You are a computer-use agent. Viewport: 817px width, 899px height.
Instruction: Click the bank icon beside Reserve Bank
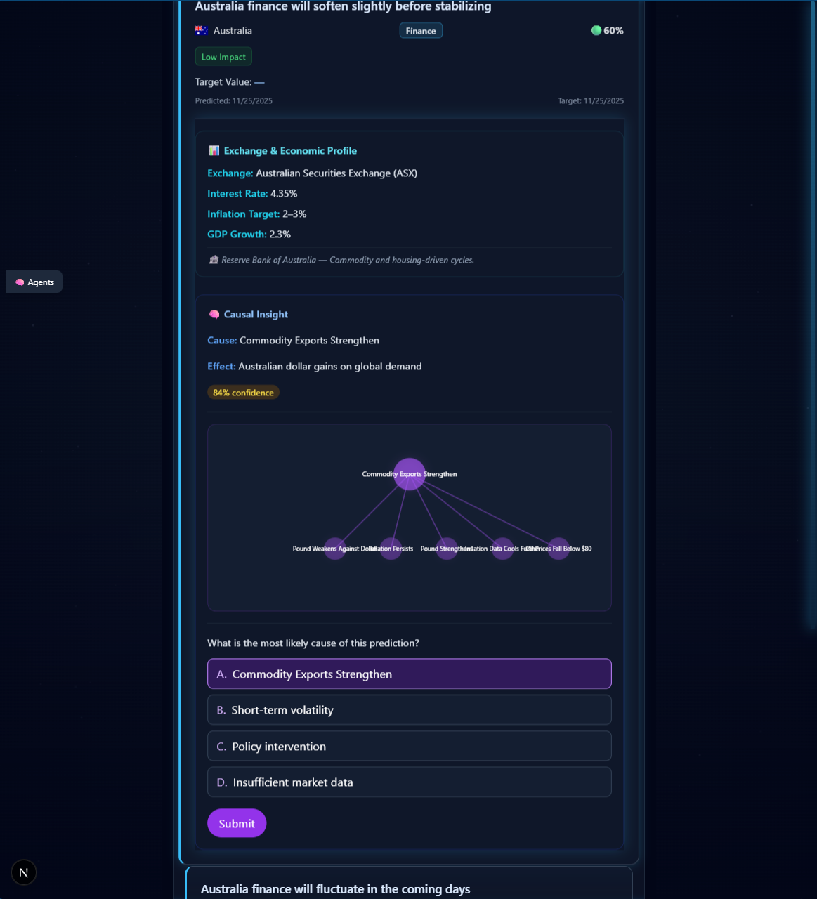click(x=214, y=260)
